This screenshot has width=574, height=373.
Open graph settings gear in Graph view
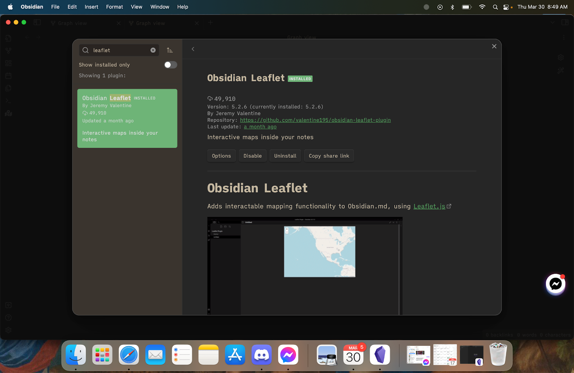point(561,57)
